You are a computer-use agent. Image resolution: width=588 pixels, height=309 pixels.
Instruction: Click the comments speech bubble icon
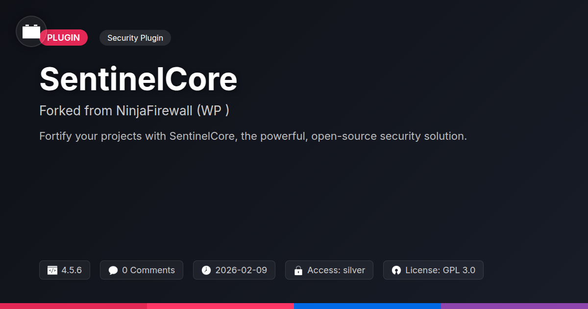(x=113, y=270)
